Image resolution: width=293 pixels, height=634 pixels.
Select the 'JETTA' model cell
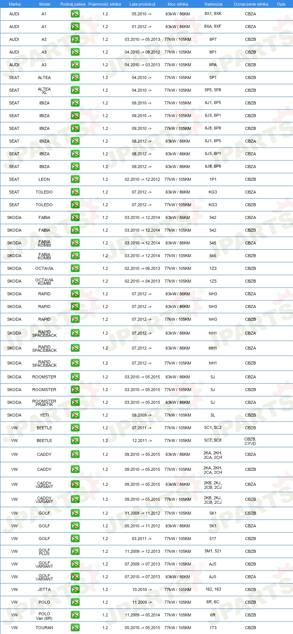pyautogui.click(x=44, y=589)
